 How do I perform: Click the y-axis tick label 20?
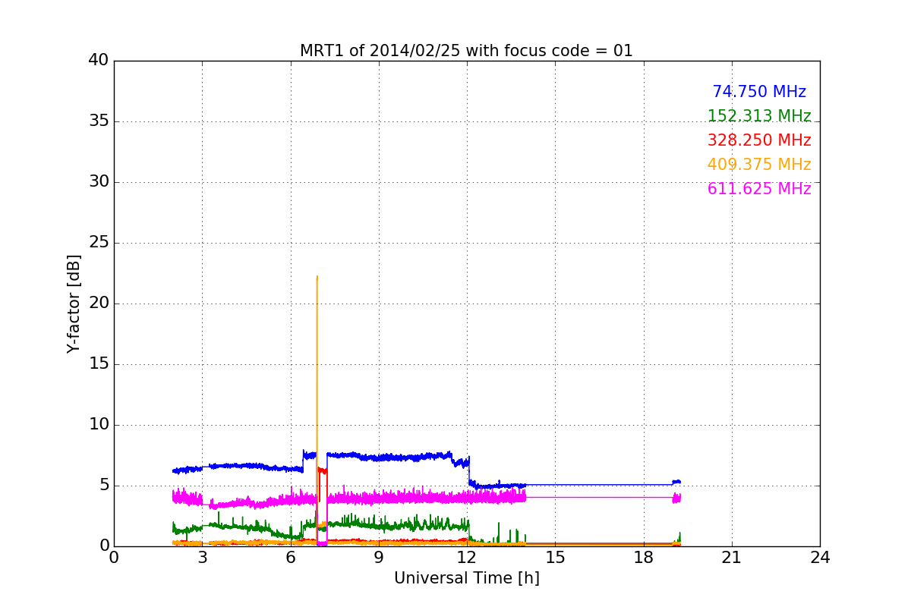[99, 303]
